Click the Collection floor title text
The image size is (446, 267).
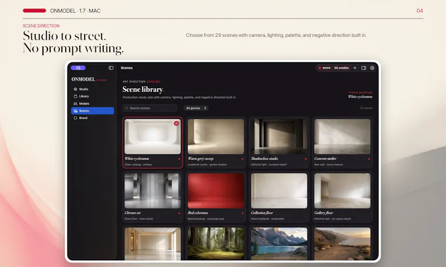(x=262, y=213)
